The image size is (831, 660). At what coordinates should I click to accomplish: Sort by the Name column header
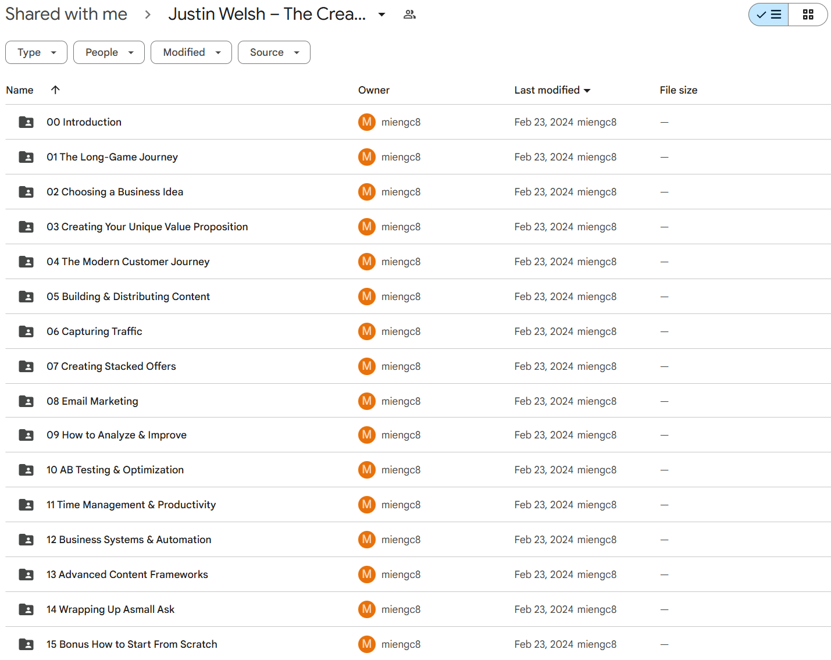(x=20, y=90)
